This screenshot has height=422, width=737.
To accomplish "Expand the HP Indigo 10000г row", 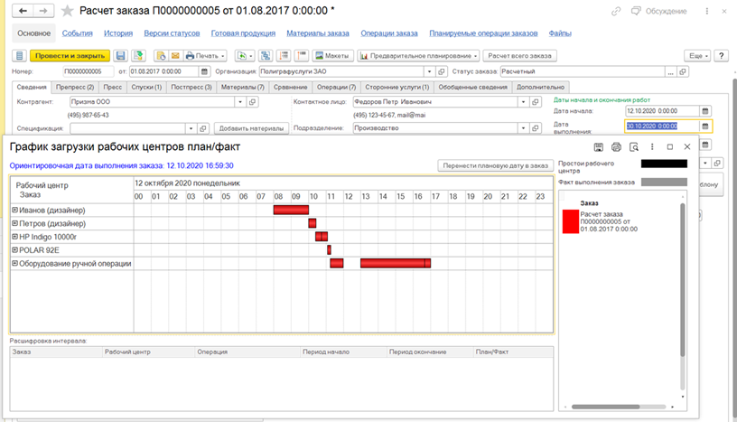I will [x=14, y=237].
